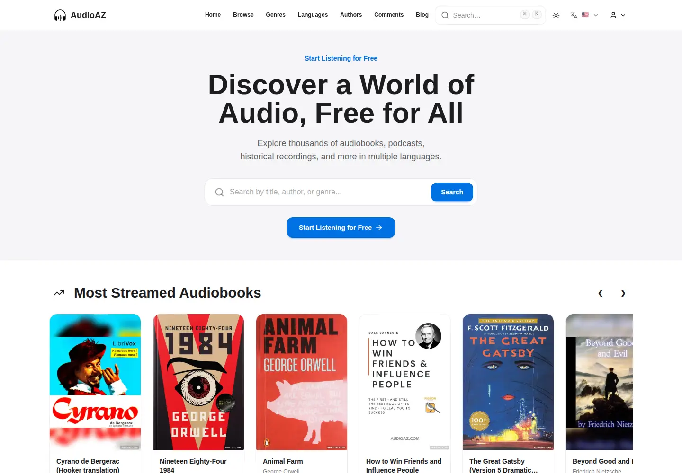Show previous audiobooks with left chevron
This screenshot has height=473, width=682.
[x=601, y=293]
